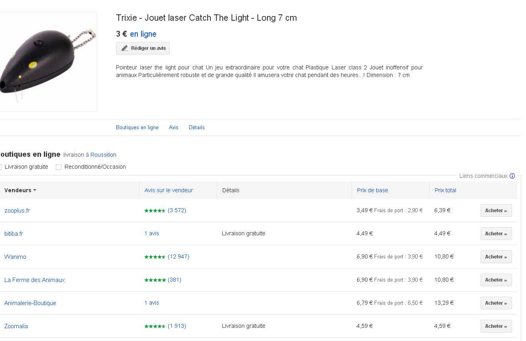This screenshot has height=341, width=526.
Task: Click La Ferme des Animaux star rating
Action: pyautogui.click(x=155, y=280)
